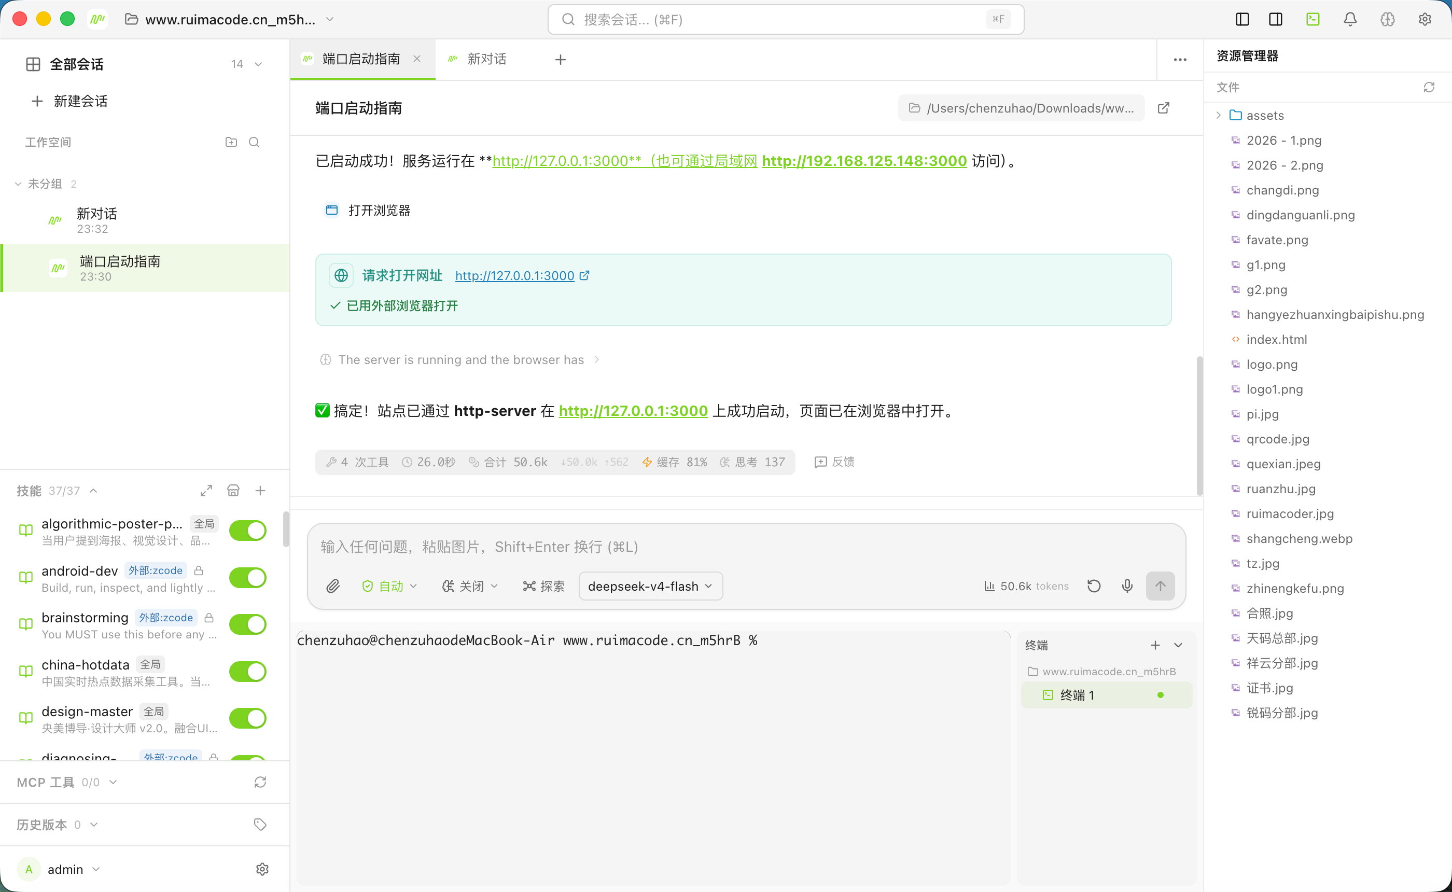Screen dimensions: 1452x892
Task: Toggle the left sidebar panel icon
Action: tap(1242, 20)
